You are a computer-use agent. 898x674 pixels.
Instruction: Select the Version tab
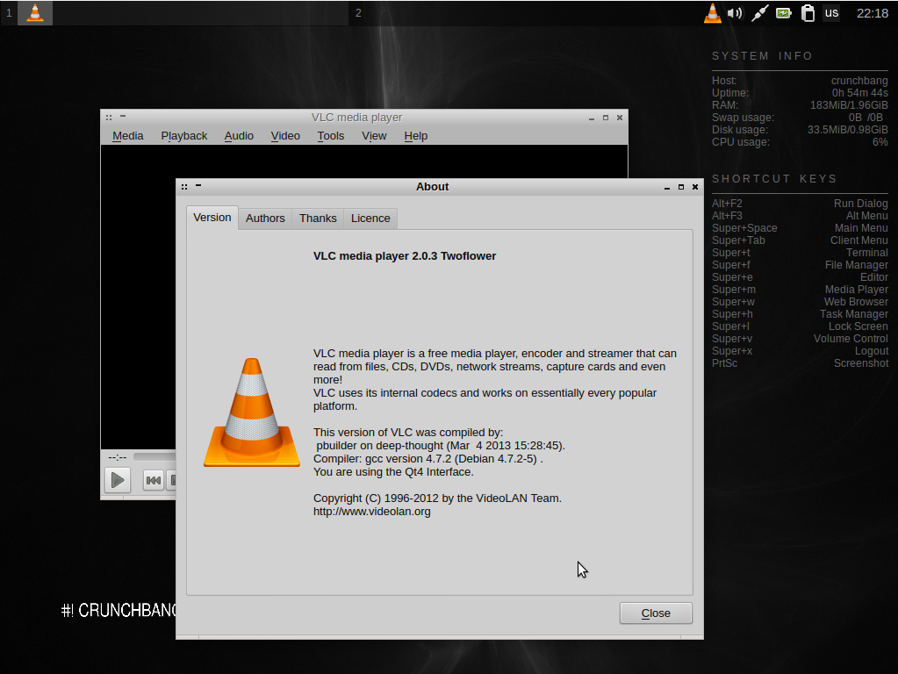point(212,218)
